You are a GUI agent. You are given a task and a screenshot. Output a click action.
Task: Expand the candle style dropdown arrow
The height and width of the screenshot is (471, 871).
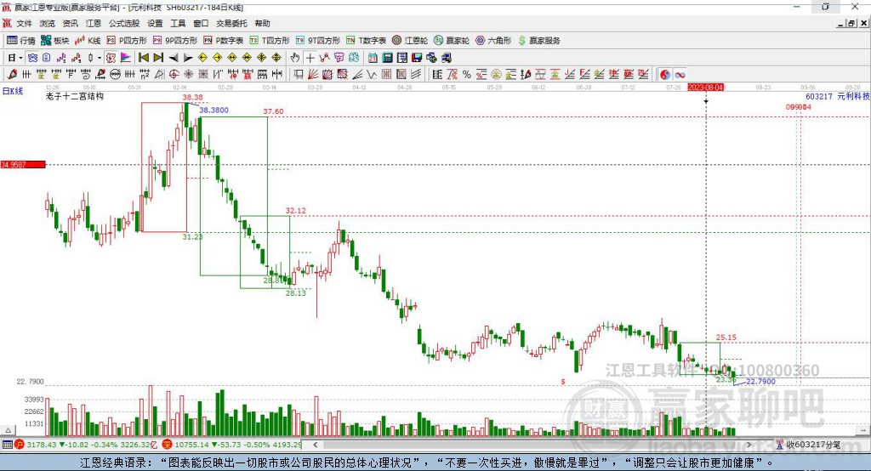click(x=100, y=58)
